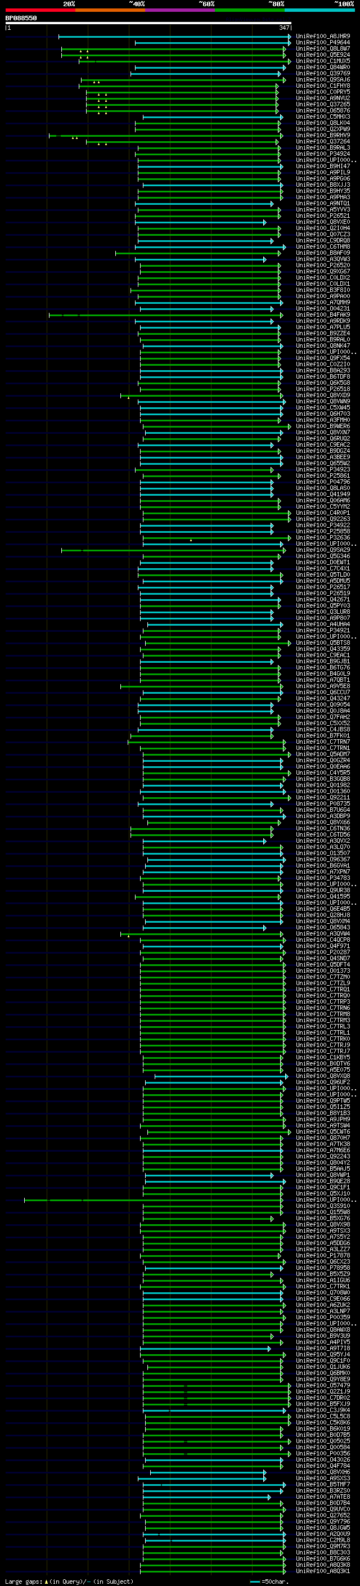Select the UniRef100_A9T7I8 label
Viewport: 360px width, 1586px height.
323,1349
